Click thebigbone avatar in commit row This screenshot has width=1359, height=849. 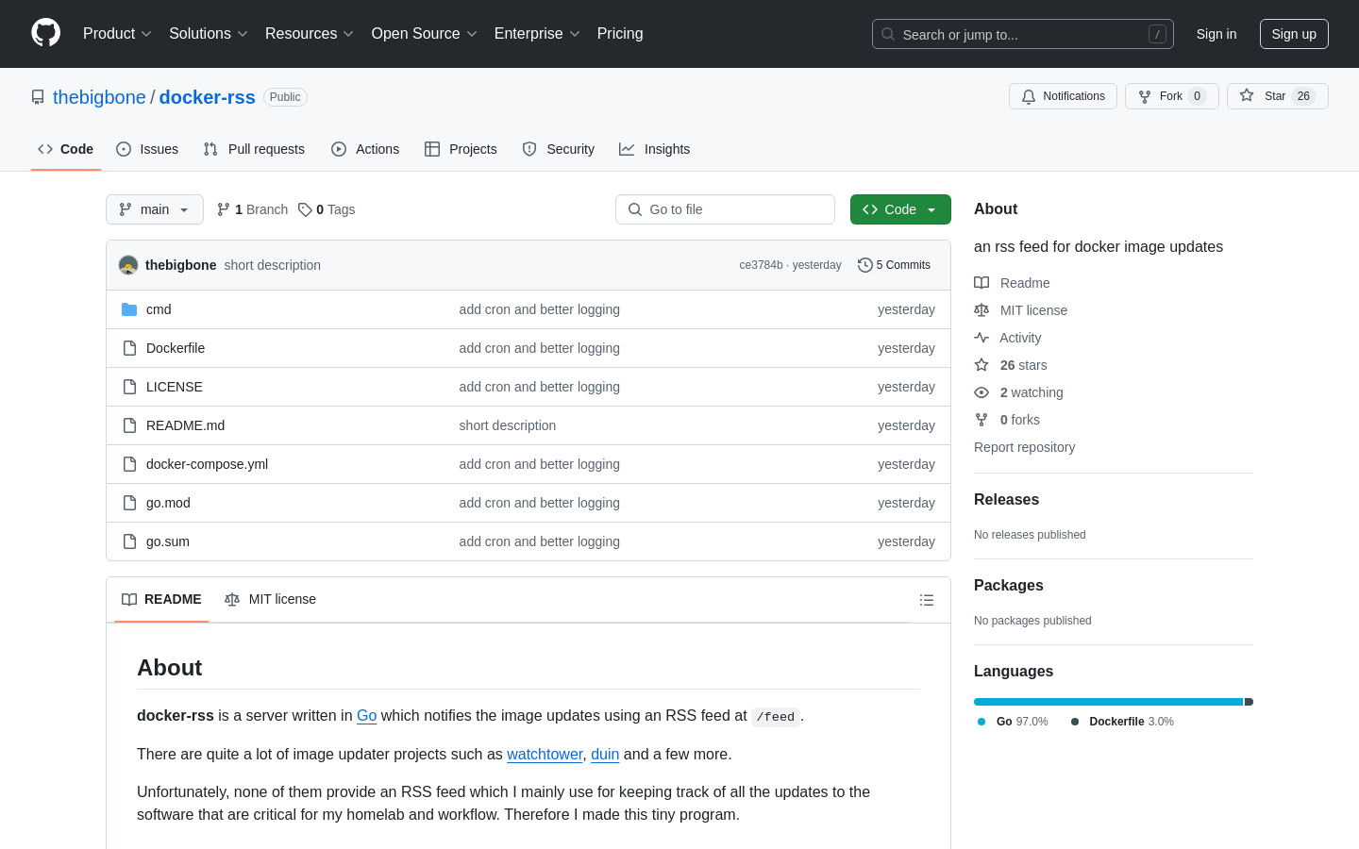(x=128, y=265)
